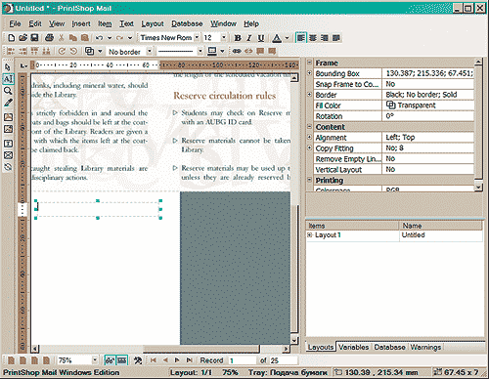Toggle the preview glasses button

pos(110,360)
